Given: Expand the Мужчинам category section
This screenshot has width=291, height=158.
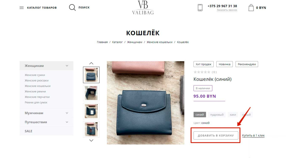Looking at the screenshot, I should (46, 113).
